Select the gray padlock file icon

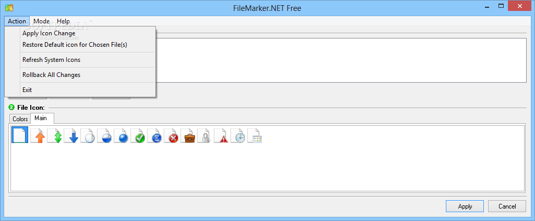(x=205, y=135)
